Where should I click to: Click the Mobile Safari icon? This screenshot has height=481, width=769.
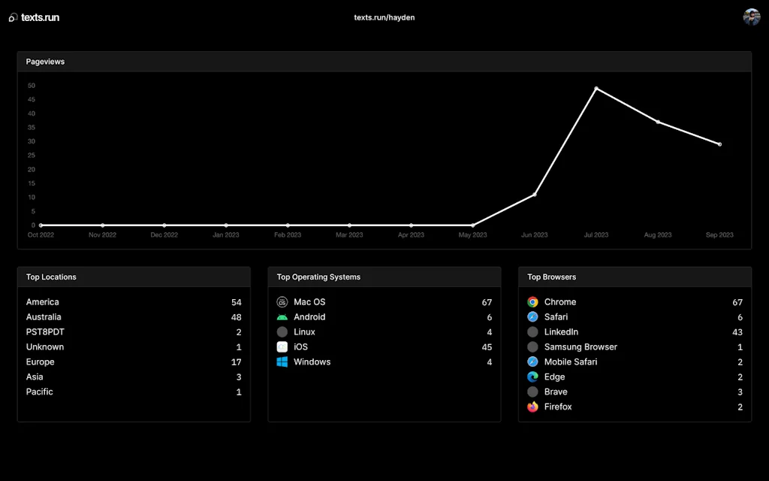[x=532, y=362]
